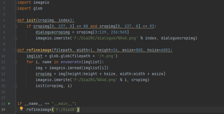Fold the if cropimg block on line 5

pos(16,26)
